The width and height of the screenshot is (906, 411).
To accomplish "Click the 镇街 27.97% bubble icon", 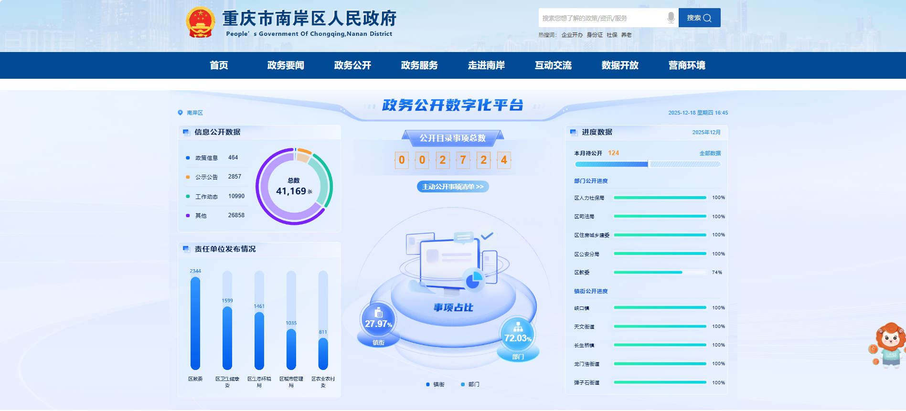I will (378, 320).
